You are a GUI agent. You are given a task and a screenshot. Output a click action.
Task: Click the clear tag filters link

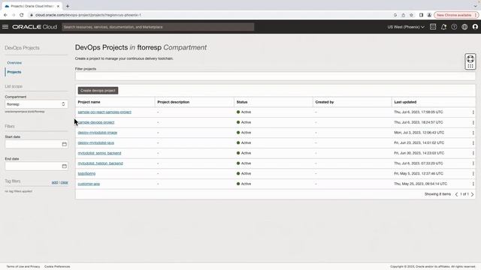pyautogui.click(x=64, y=182)
